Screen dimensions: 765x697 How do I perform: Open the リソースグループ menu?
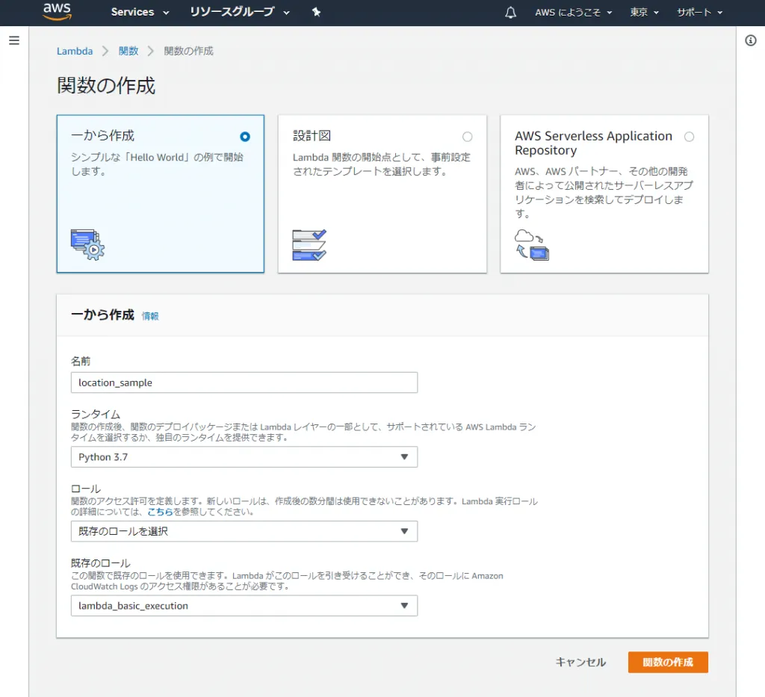click(239, 12)
